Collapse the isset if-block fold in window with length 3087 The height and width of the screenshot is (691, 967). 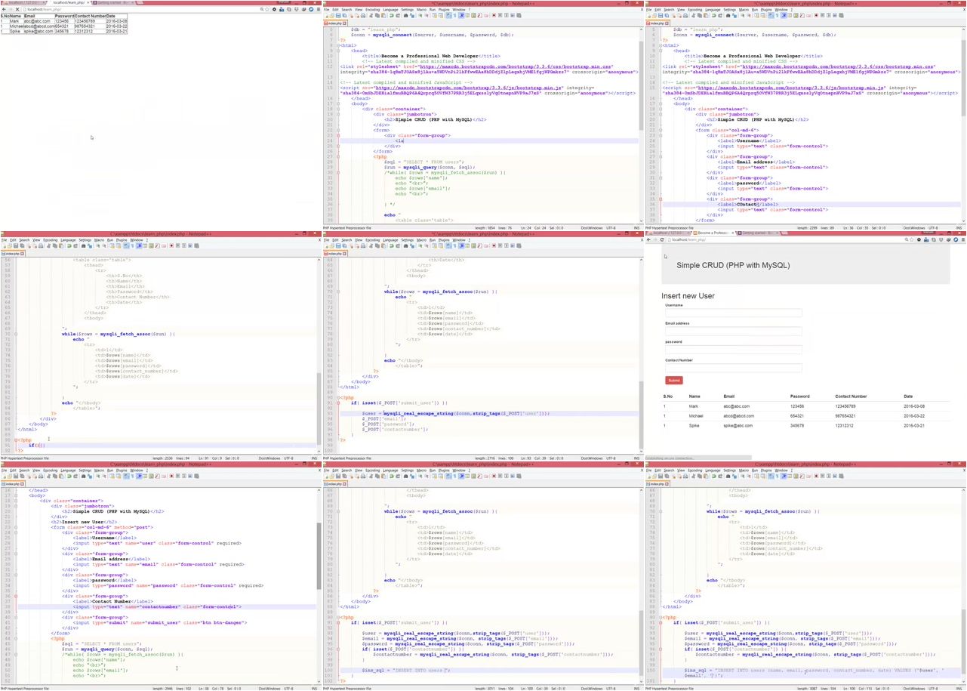click(x=661, y=622)
